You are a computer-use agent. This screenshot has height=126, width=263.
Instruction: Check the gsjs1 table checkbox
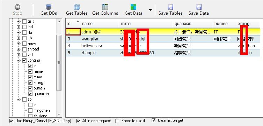(x=24, y=21)
